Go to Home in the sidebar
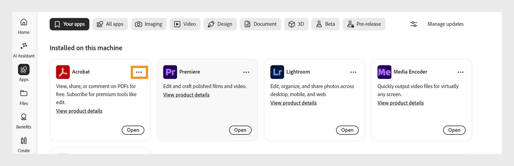514x166 pixels. 24,26
